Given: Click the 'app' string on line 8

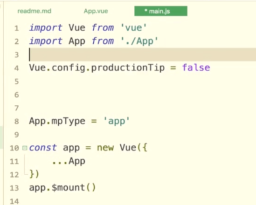Looking at the screenshot, I should pyautogui.click(x=117, y=121).
